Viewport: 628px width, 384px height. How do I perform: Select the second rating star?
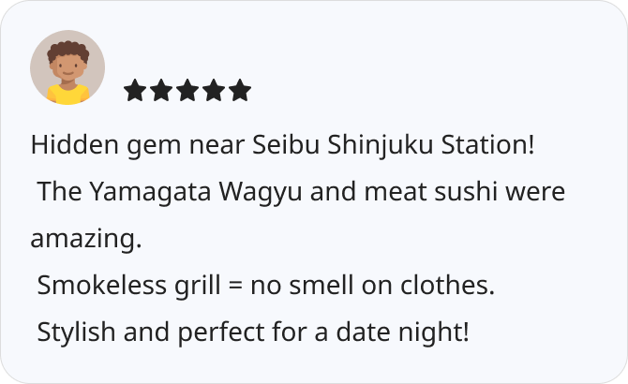161,90
